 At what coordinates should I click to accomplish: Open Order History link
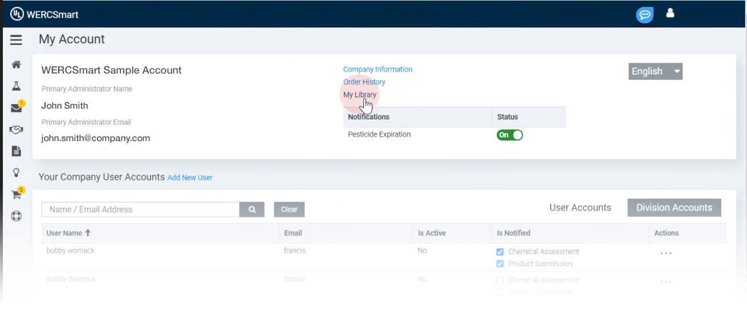[x=364, y=82]
